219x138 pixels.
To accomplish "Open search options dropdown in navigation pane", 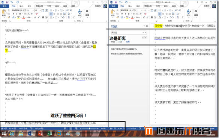I will click(145, 32).
